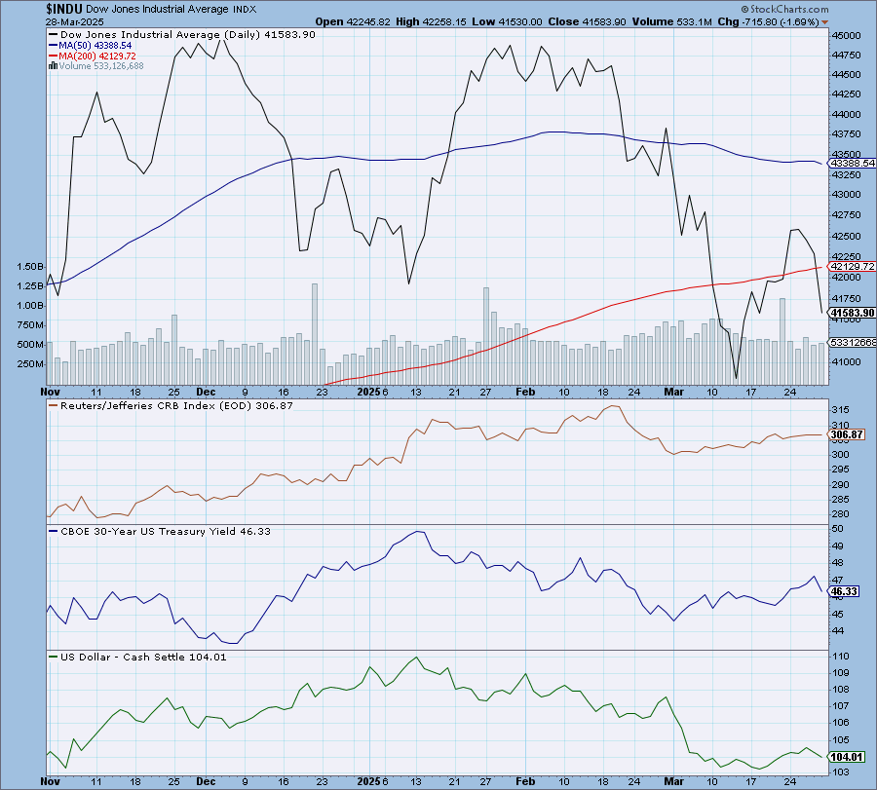The height and width of the screenshot is (790, 877).
Task: Click the 46.33 Treasury Yield value tag
Action: [x=843, y=591]
